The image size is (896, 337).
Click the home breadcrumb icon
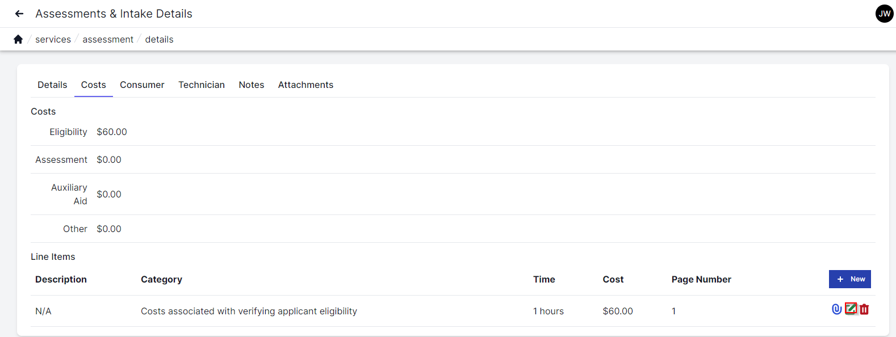18,39
